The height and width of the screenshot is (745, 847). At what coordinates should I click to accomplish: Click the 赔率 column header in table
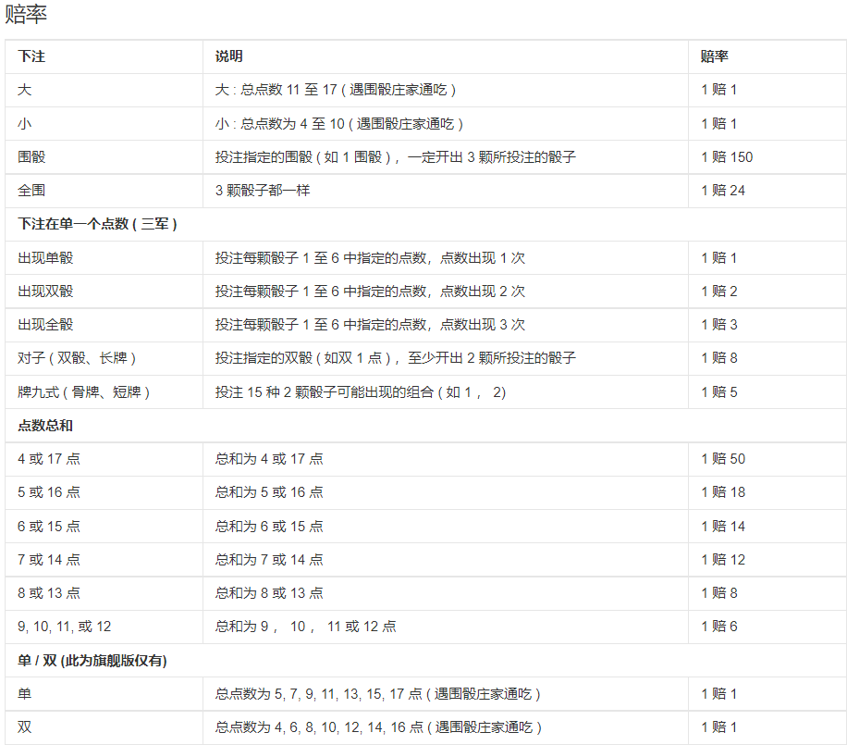[715, 56]
